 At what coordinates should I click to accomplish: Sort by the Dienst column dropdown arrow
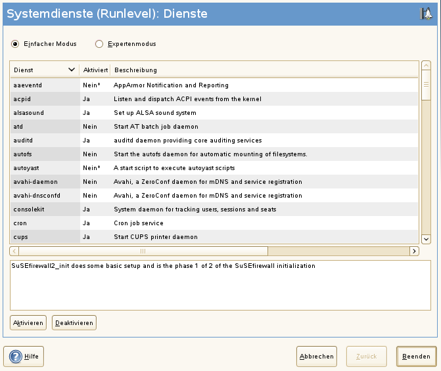pyautogui.click(x=71, y=70)
